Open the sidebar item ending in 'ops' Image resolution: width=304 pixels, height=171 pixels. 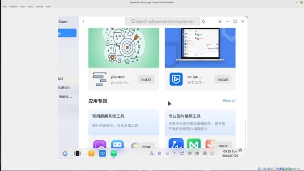(61, 78)
